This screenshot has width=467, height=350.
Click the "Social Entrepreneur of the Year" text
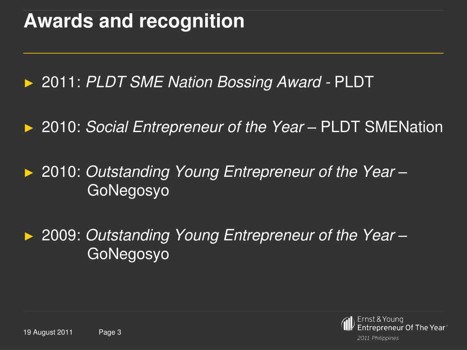195,127
